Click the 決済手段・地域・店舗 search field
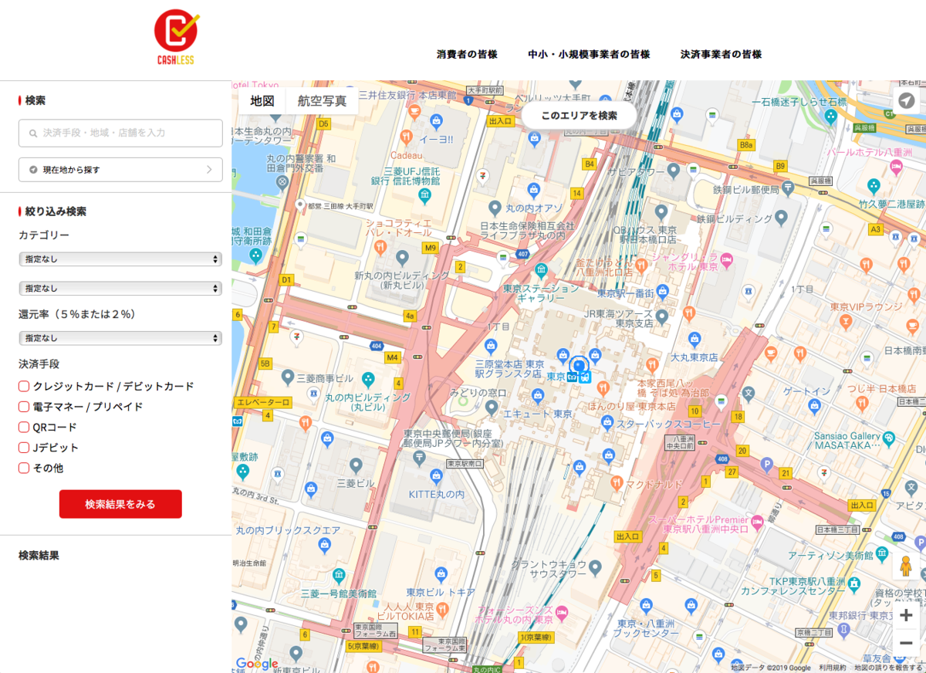Viewport: 926px width, 673px height. pos(120,133)
